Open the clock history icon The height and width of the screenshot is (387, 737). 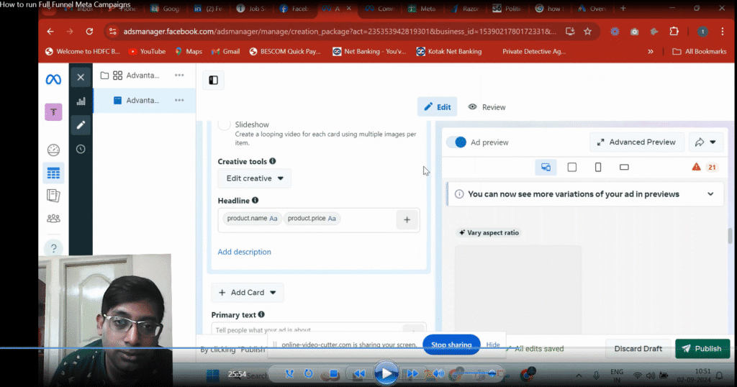81,149
